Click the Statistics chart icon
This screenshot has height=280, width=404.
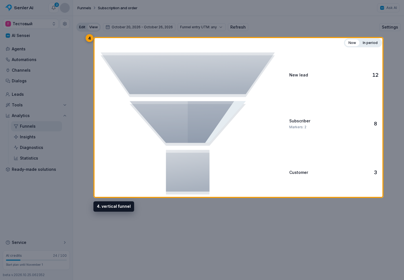tap(16, 158)
